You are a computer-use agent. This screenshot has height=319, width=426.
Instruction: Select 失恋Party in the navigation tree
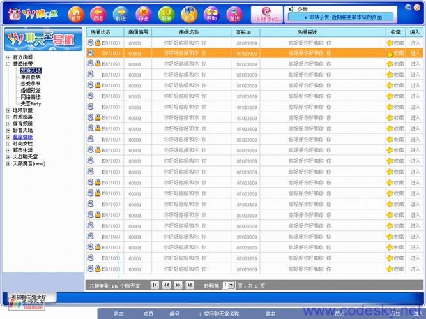coord(31,103)
